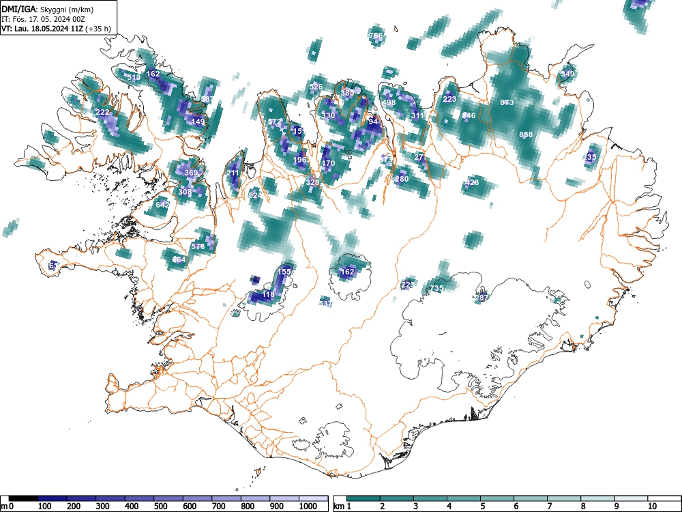
Task: Select the 94 visibility value
Action: tap(373, 122)
